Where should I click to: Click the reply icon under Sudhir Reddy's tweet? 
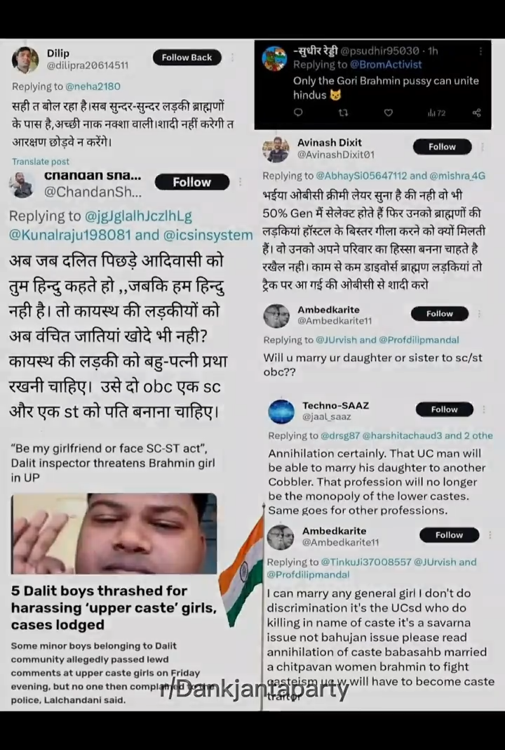point(297,113)
